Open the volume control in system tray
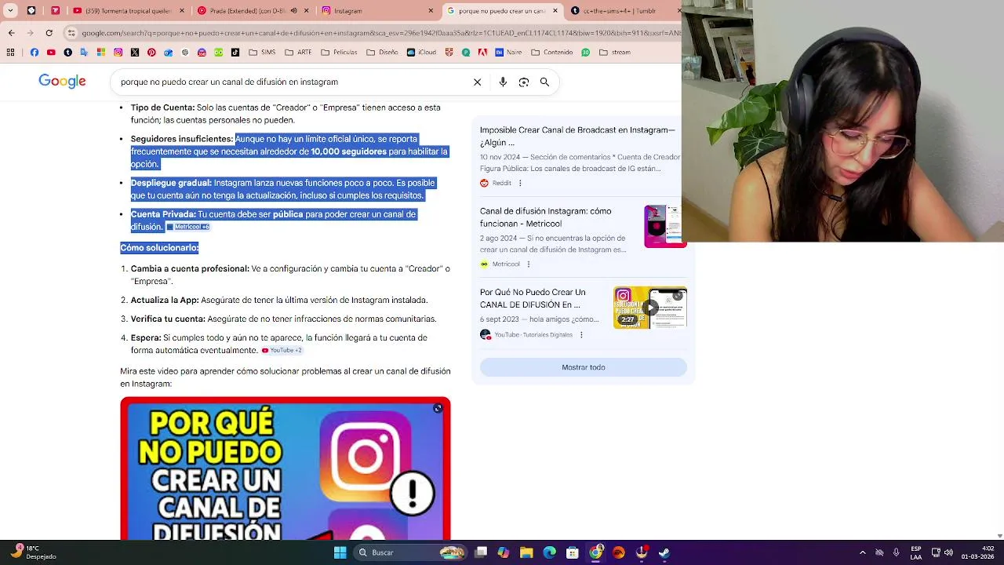The image size is (1004, 565). (x=948, y=552)
